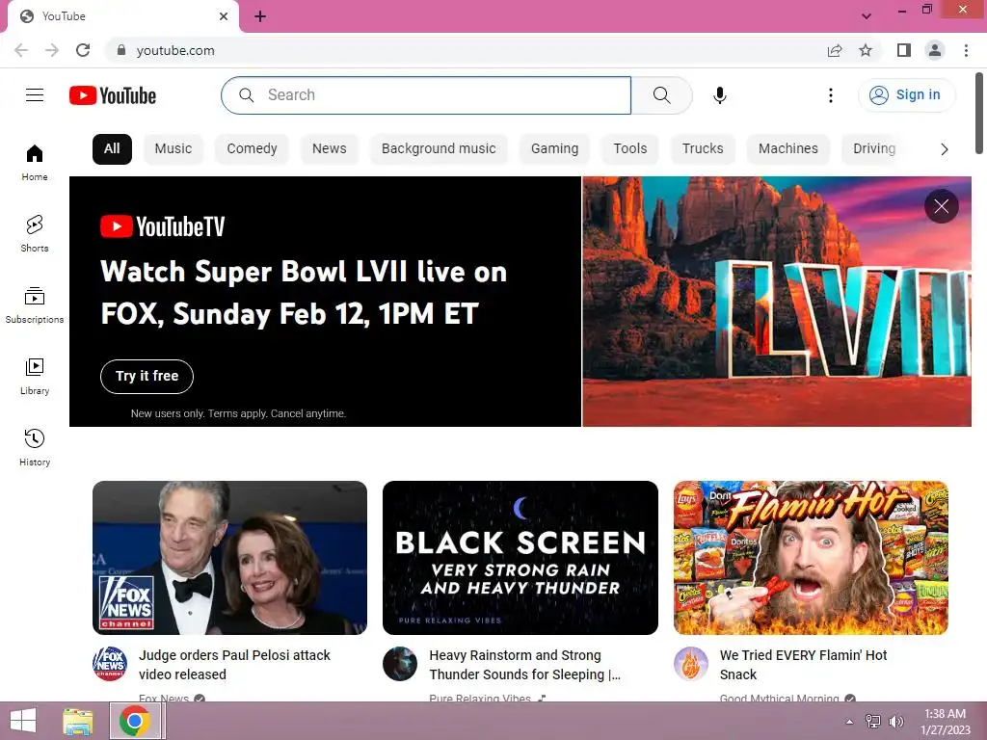This screenshot has width=987, height=740.
Task: Click the Super Bowl LVII banner image
Action: [x=777, y=302]
